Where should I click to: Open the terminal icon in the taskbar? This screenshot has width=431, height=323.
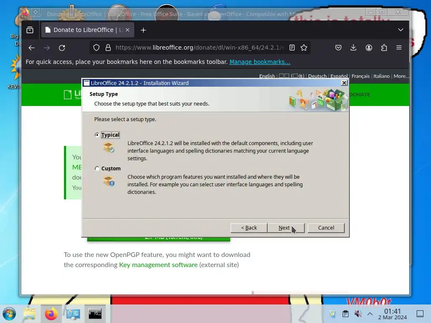pyautogui.click(x=95, y=314)
